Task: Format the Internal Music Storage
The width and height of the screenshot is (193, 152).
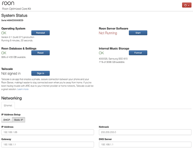Action: [x=138, y=53]
